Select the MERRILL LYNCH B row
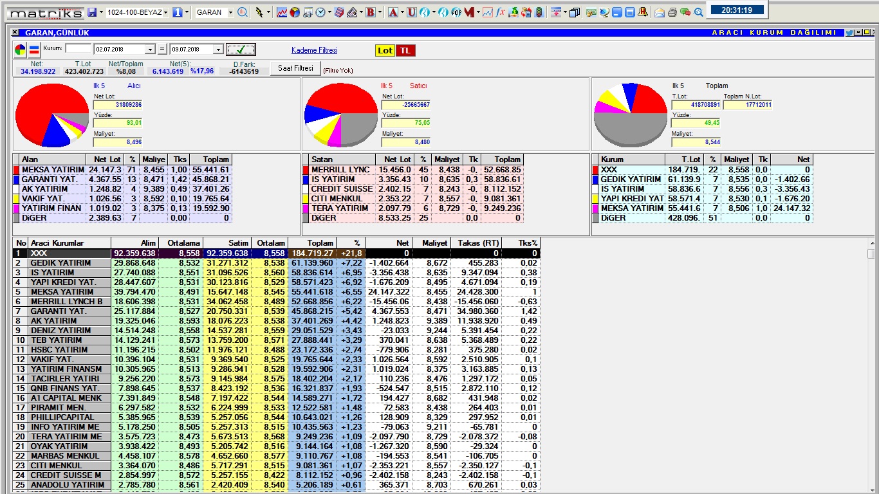879x494 pixels. (x=277, y=302)
